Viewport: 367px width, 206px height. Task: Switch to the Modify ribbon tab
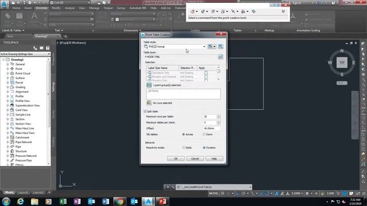coord(56,8)
